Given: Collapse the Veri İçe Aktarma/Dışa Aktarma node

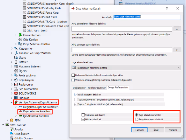Looking at the screenshot, I should 11,102.
